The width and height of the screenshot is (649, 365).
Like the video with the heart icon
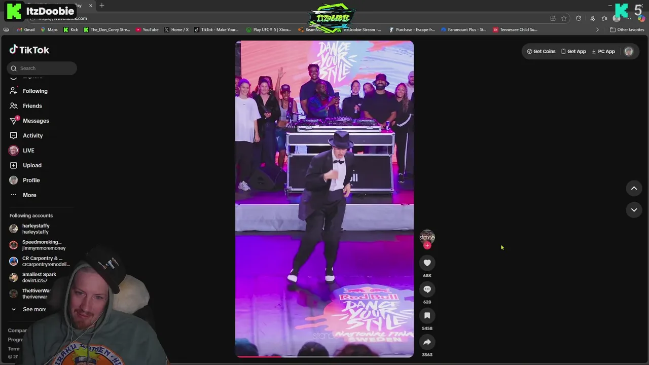(x=427, y=263)
